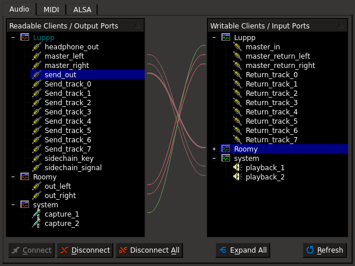The width and height of the screenshot is (355, 266).
Task: Select the Return_track_3 input port
Action: pyautogui.click(x=271, y=103)
